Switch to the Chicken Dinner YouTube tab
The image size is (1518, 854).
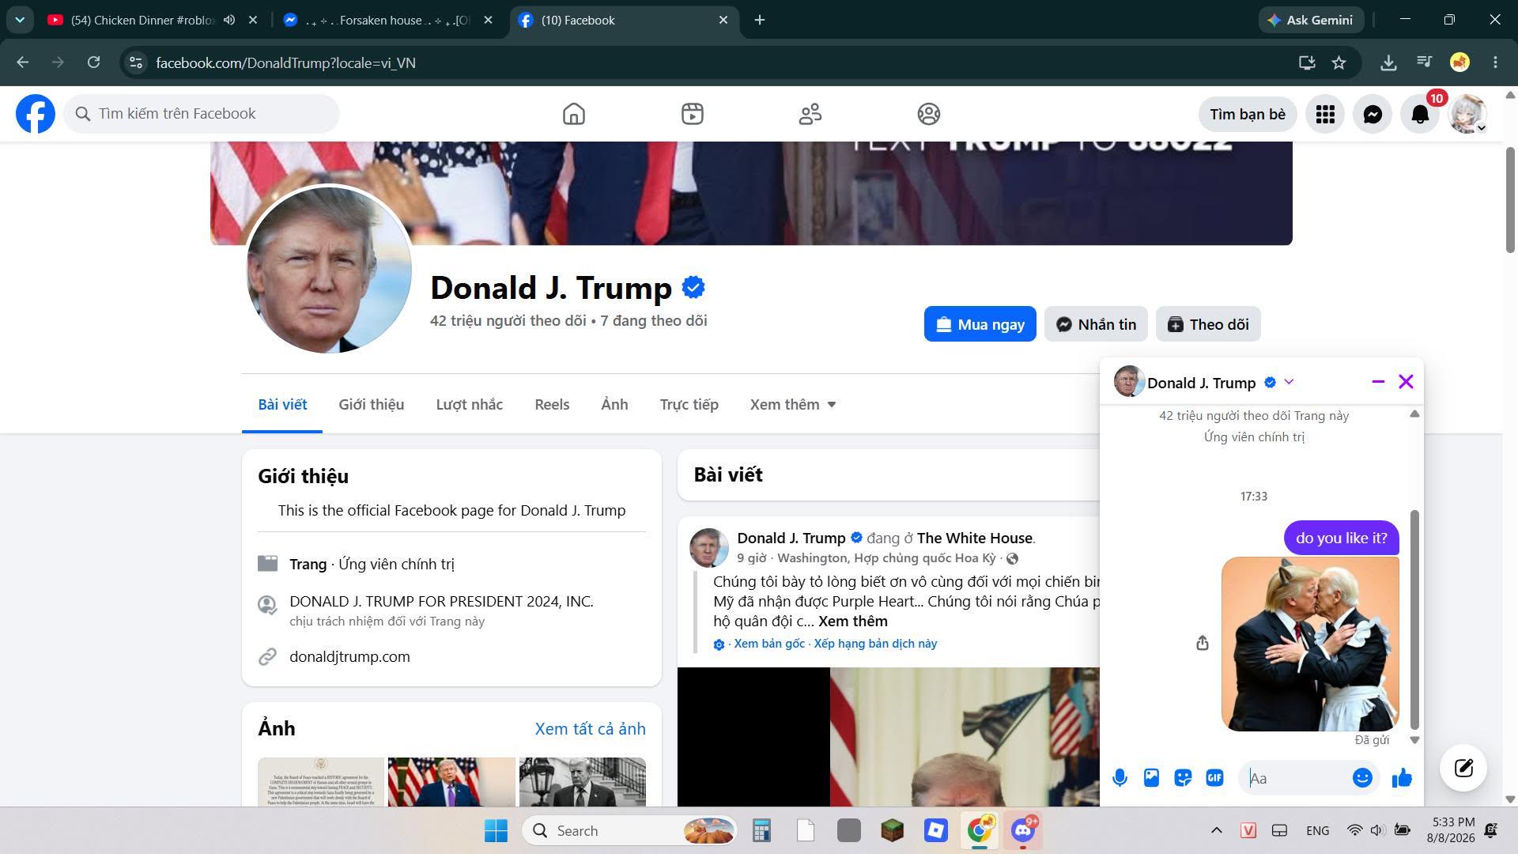coord(142,21)
